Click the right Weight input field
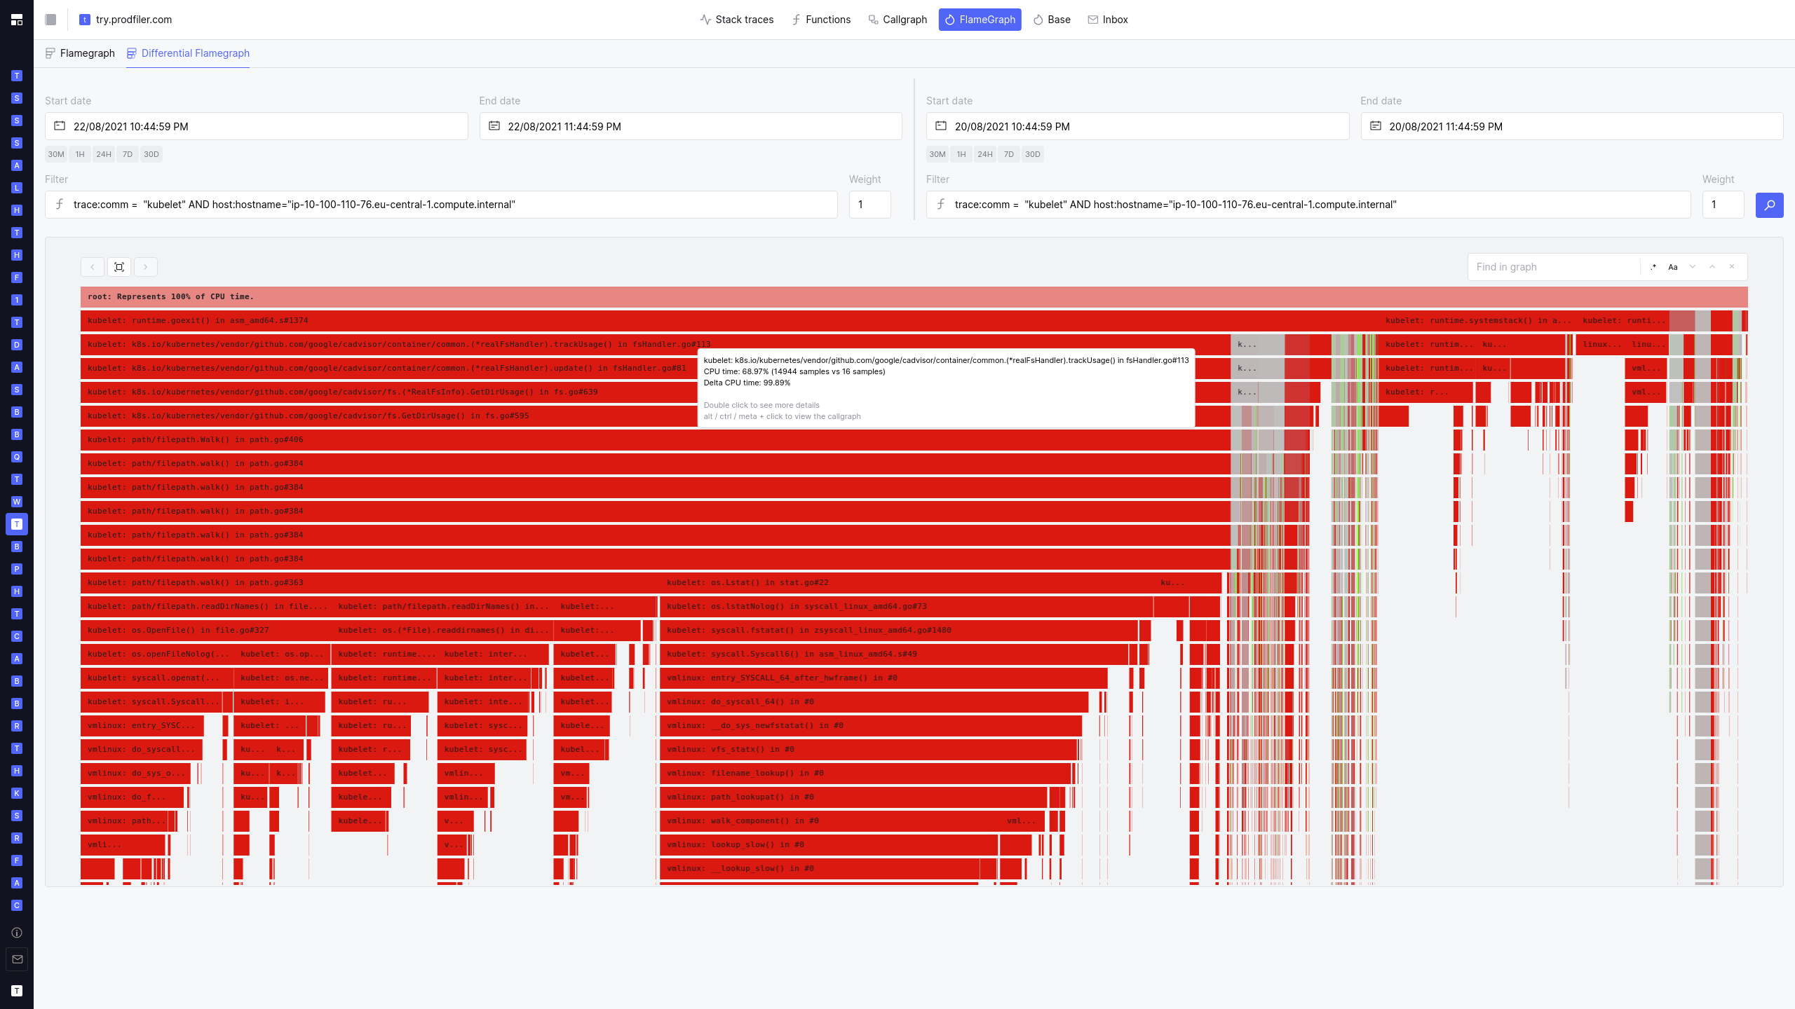This screenshot has width=1795, height=1009. (1723, 205)
